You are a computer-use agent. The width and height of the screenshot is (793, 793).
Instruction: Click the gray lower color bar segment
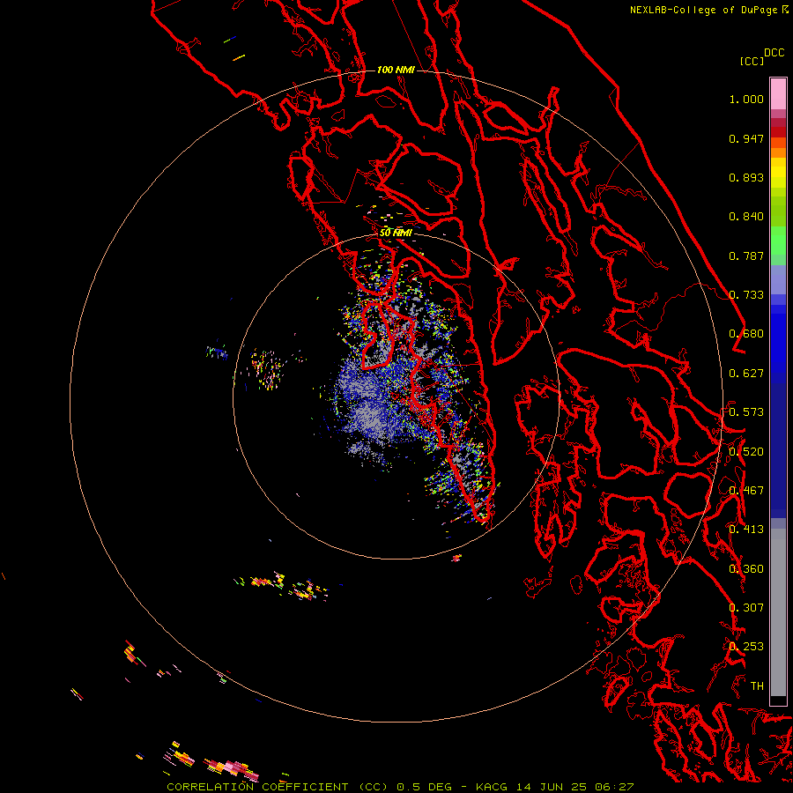click(x=778, y=612)
